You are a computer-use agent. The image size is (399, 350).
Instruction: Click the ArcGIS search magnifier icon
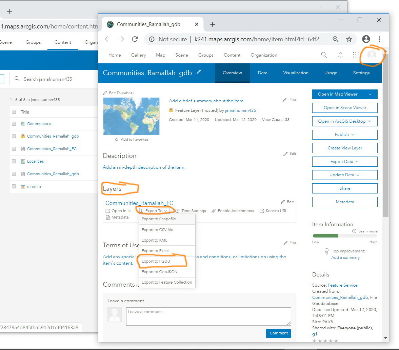click(324, 55)
